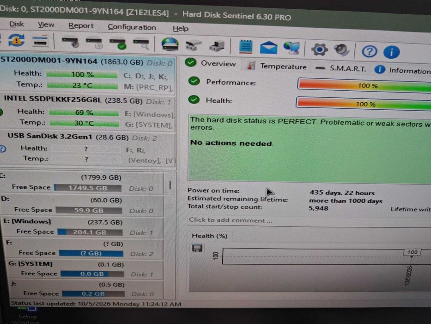Image resolution: width=431 pixels, height=324 pixels.
Task: Click the disk with magnifier icon
Action: [x=141, y=44]
